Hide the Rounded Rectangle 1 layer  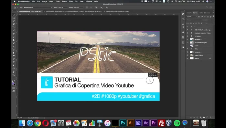[x=188, y=43]
